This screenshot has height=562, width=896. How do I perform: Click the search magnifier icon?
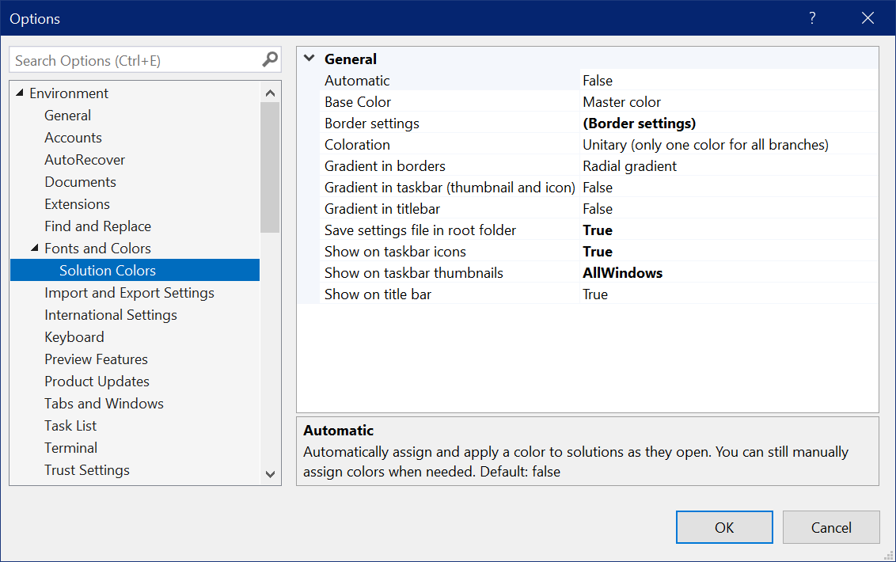pos(270,59)
